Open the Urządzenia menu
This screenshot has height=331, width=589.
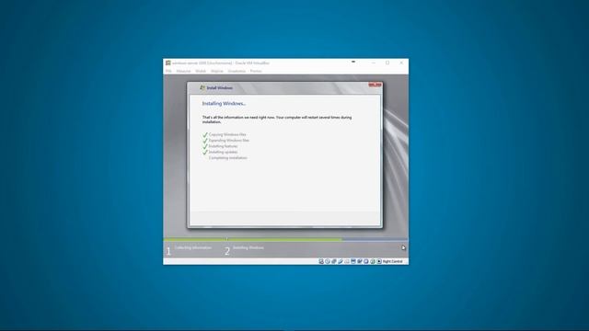click(x=237, y=71)
